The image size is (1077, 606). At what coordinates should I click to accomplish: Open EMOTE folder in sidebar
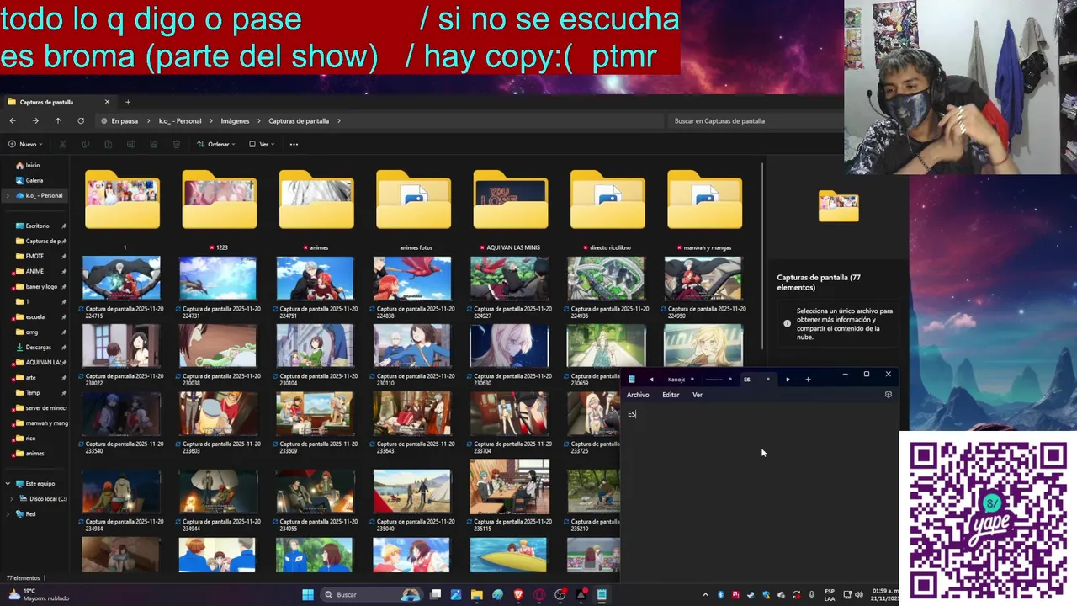click(34, 256)
